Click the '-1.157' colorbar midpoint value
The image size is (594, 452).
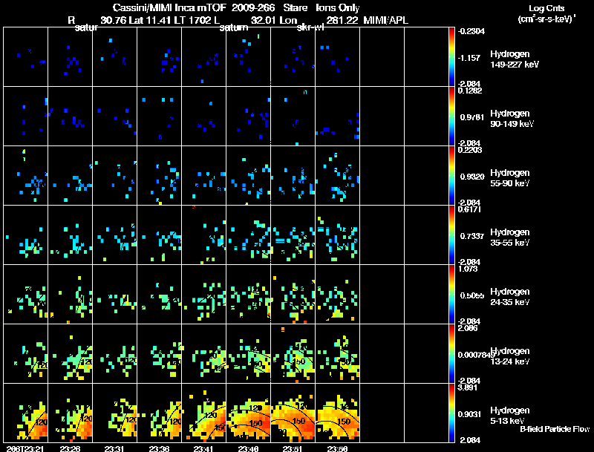[469, 58]
